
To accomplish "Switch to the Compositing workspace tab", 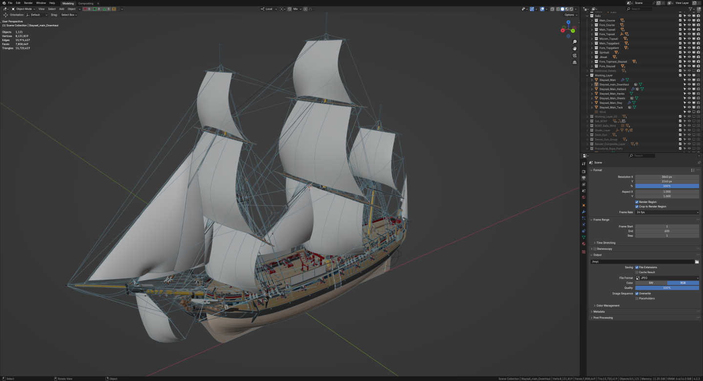I will [85, 3].
